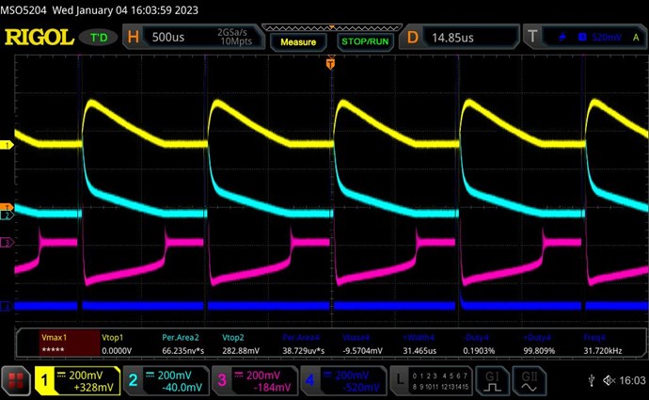Select yellow channel 1 ground marker
Viewport: 649px width, 400px height.
pos(7,145)
